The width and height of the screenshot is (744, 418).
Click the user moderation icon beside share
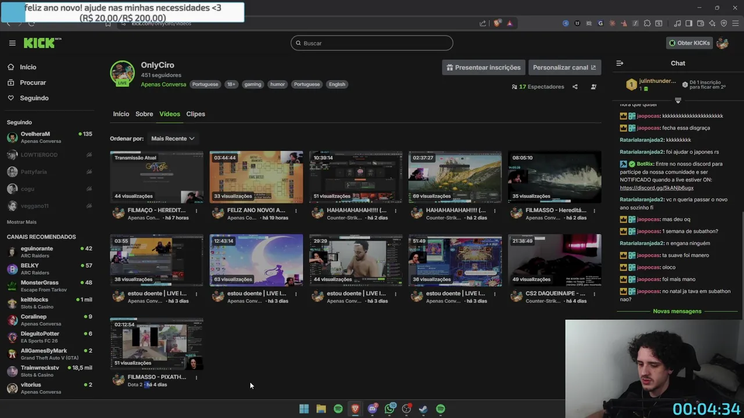pos(593,87)
